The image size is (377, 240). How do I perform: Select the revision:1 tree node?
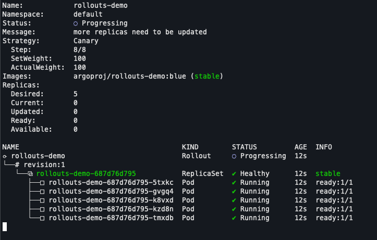click(x=42, y=165)
